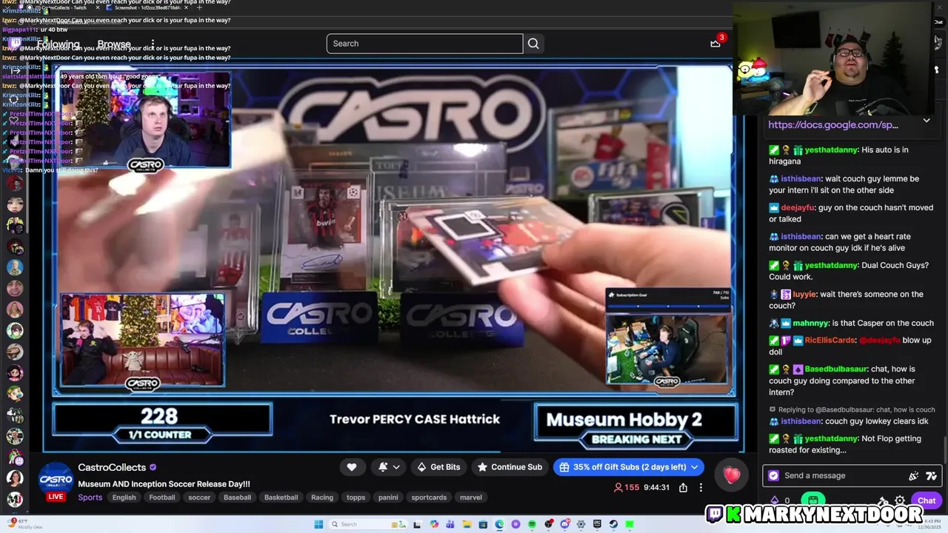This screenshot has width=948, height=533.
Task: Click yesthatdanny username on hiragana message
Action: [831, 150]
